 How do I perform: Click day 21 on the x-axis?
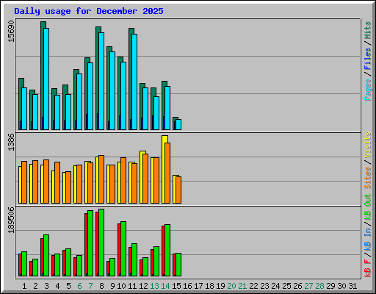tap(242, 286)
